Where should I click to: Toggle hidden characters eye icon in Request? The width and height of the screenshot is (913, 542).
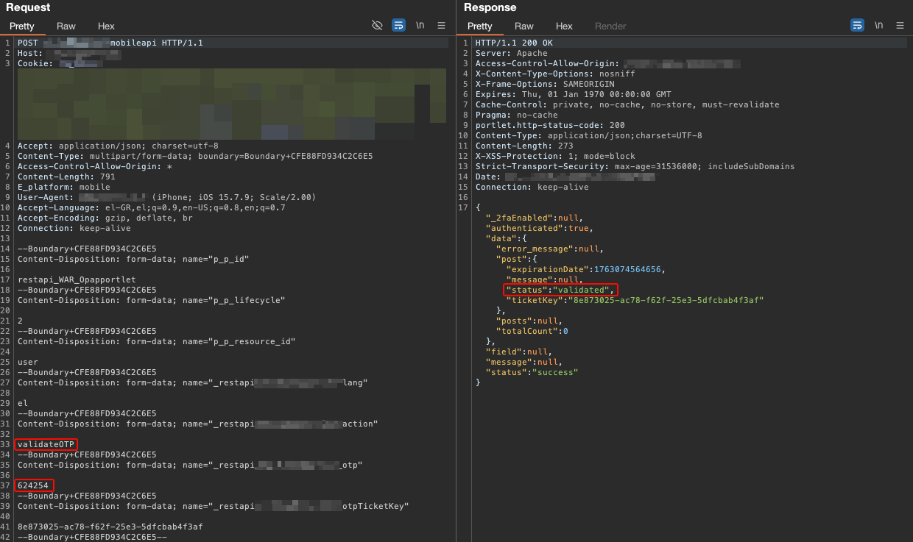pos(377,25)
